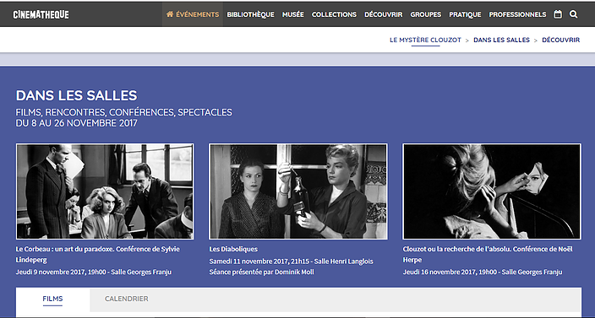Screen dimensions: 595x318
Task: Open the Professionnels menu
Action: (517, 14)
